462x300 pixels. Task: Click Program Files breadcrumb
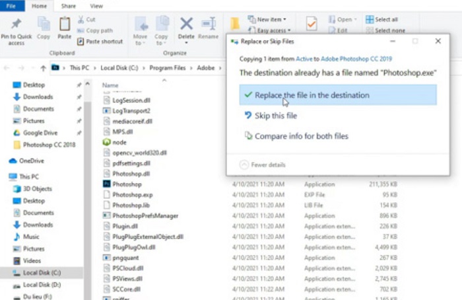[168, 68]
